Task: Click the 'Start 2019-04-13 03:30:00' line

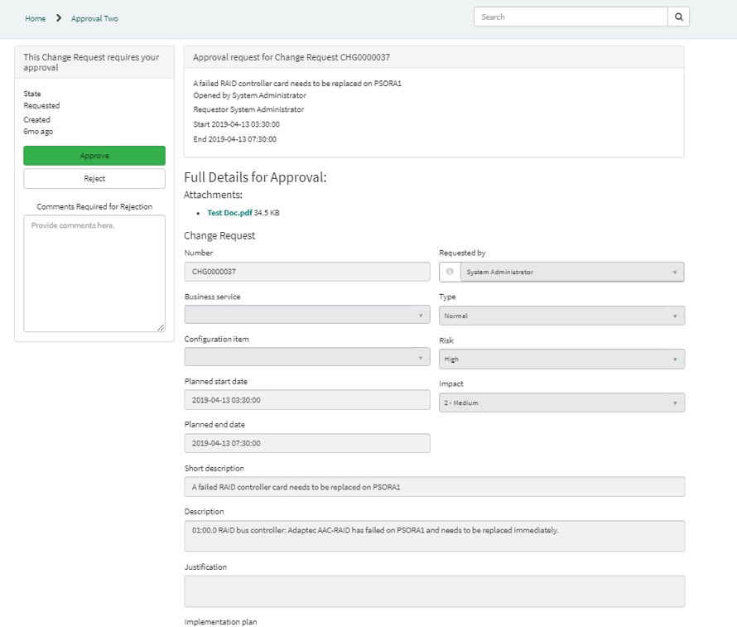Action: (x=237, y=124)
